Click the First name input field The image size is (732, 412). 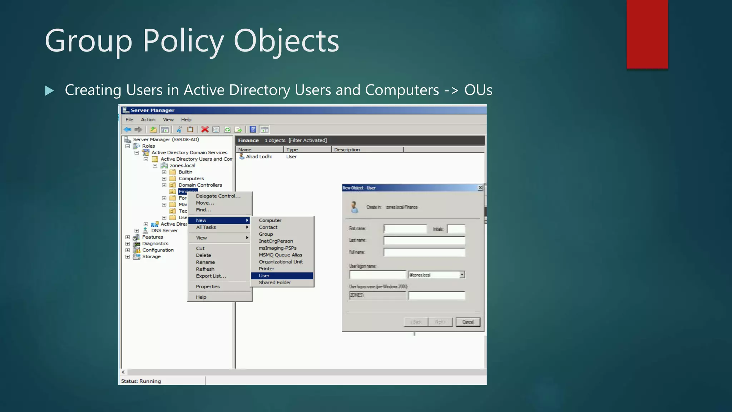405,229
